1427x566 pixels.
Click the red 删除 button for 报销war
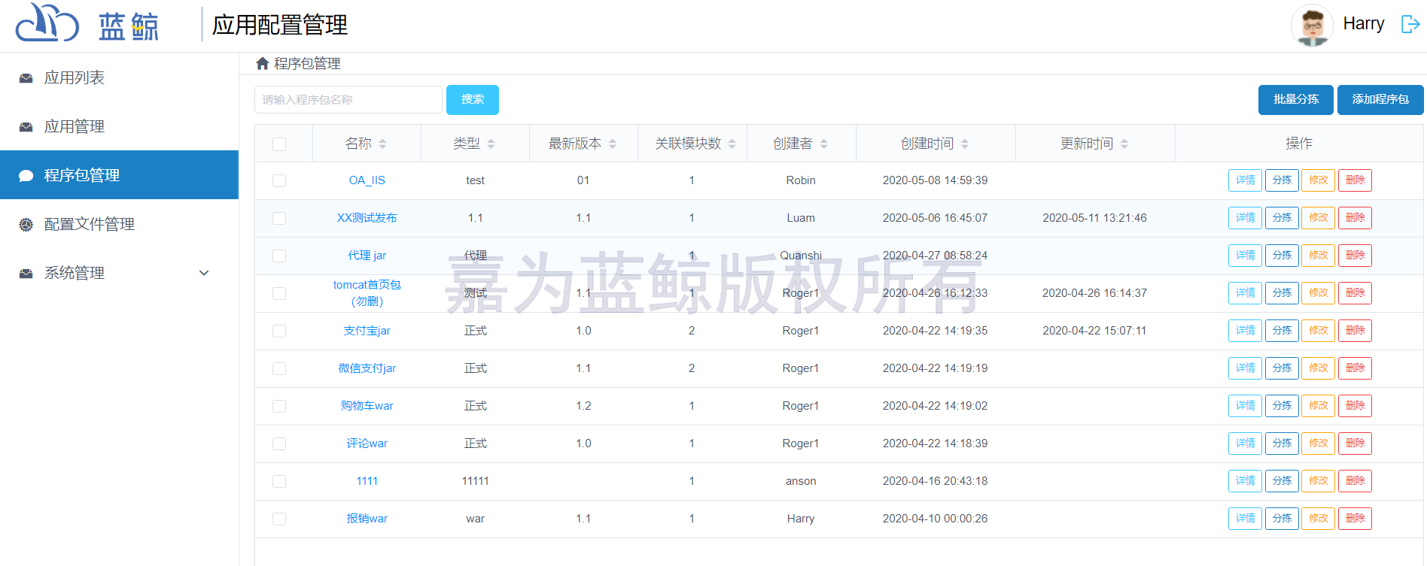1355,519
